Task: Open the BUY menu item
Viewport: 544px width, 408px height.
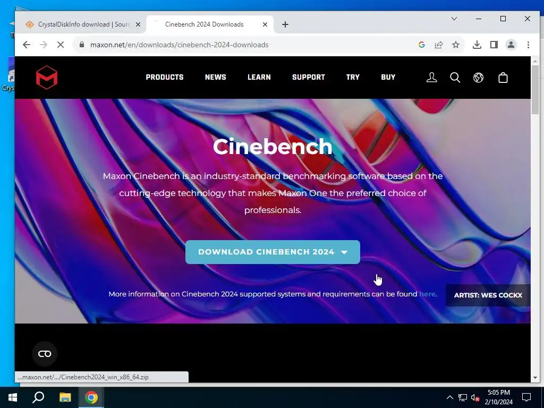Action: pos(388,77)
